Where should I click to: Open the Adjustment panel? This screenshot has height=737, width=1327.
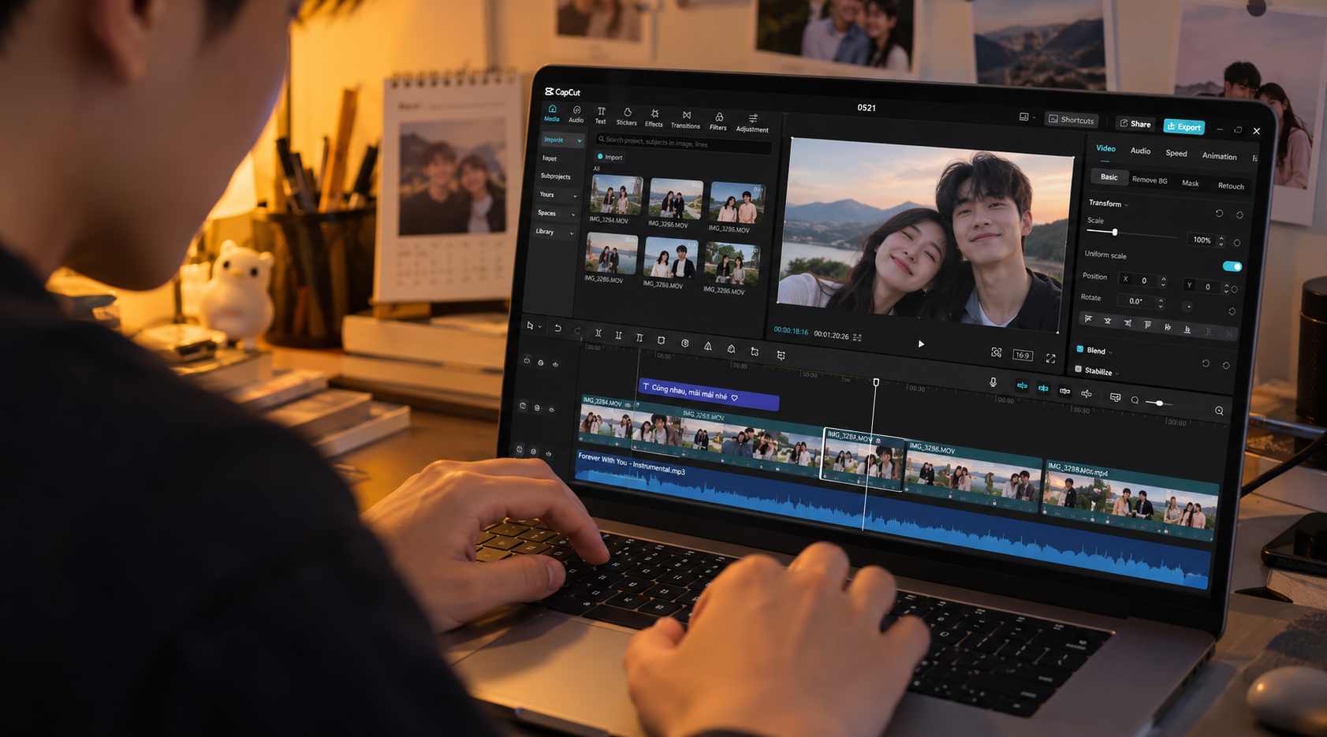752,124
